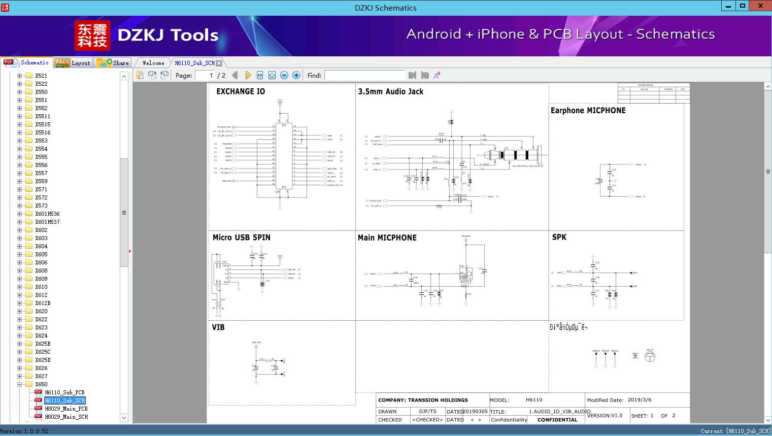Click the match case search icon
The height and width of the screenshot is (436, 772).
click(437, 75)
